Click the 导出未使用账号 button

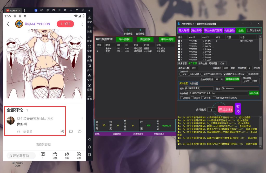click(213, 31)
